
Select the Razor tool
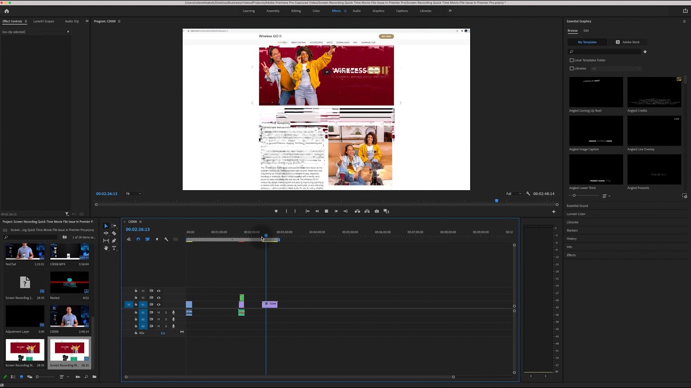click(114, 233)
